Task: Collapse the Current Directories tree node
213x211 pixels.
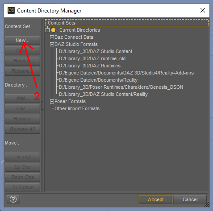Action: pyautogui.click(x=47, y=30)
